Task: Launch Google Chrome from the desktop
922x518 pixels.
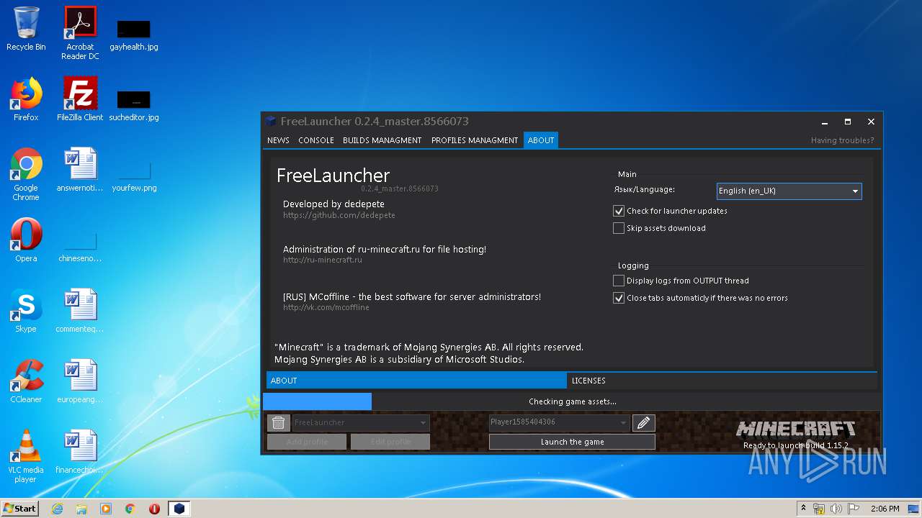Action: [x=26, y=174]
